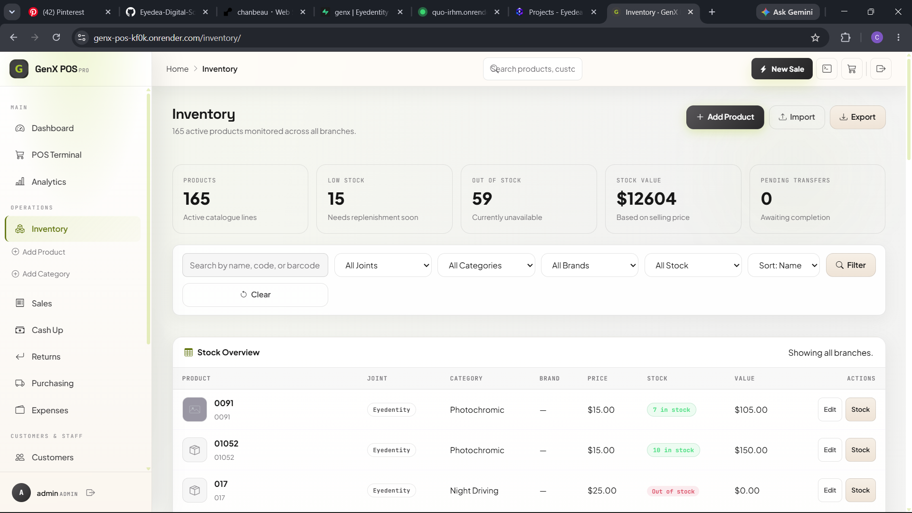Screen dimensions: 912x513
Task: Open the shopping cart icon in the header
Action: (x=852, y=69)
